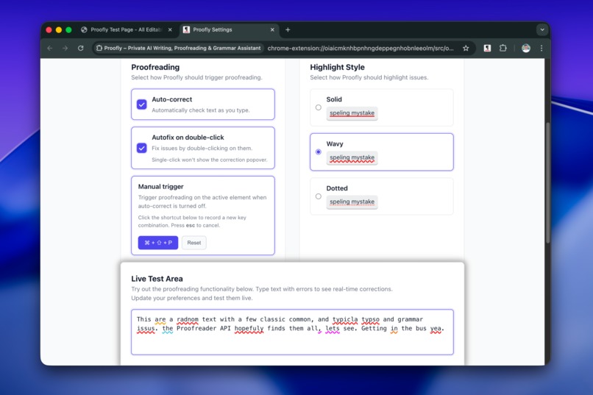Click the ⌘+⇧+P shortcut recorder button
This screenshot has width=593, height=395.
coord(158,243)
